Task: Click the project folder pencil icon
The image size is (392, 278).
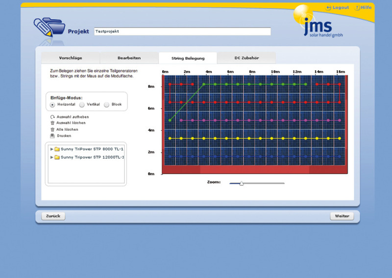Action: 49,27
